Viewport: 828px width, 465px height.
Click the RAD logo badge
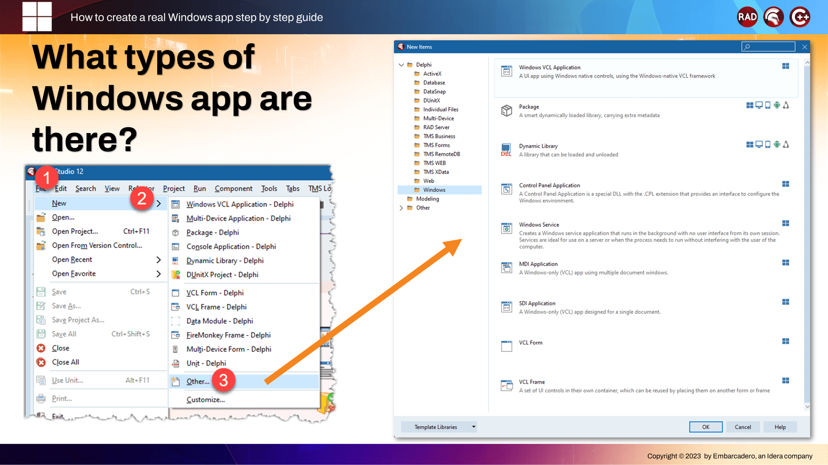click(747, 17)
